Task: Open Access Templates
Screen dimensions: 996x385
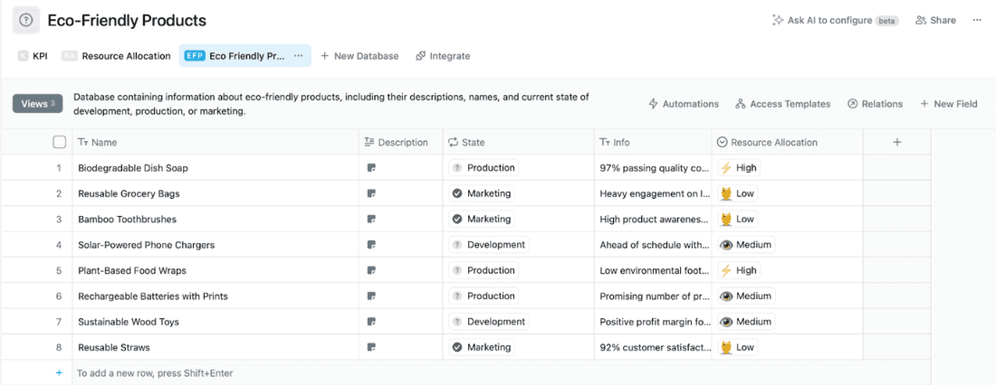Action: coord(782,103)
